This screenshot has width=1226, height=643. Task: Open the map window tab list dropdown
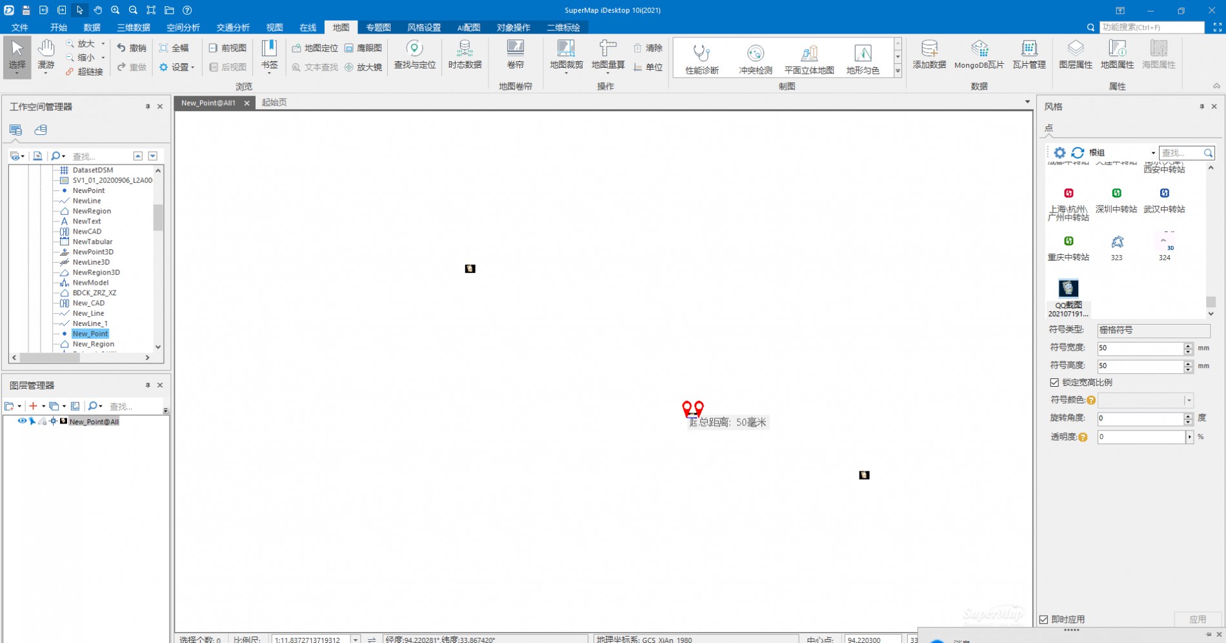coord(1027,102)
